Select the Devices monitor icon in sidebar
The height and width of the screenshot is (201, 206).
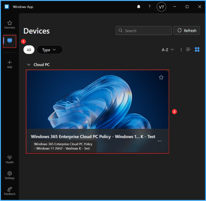(x=10, y=41)
